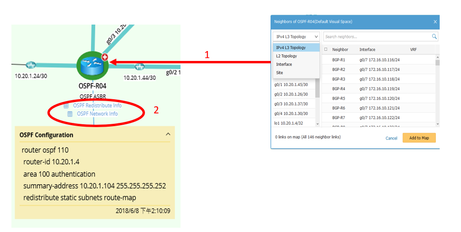Click the area 100 authentication line

59,174
